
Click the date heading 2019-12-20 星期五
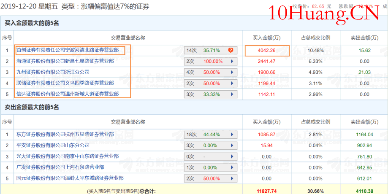(29, 6)
